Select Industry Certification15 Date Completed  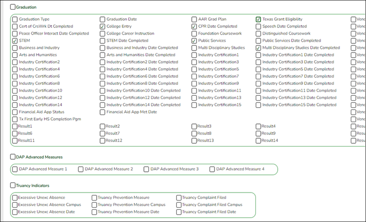[x=258, y=105]
